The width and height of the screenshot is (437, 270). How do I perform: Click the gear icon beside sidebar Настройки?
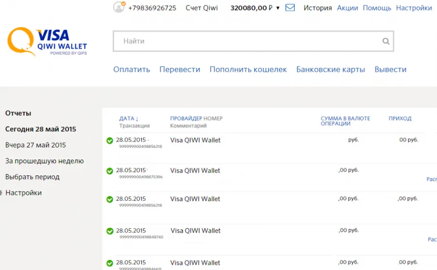(1, 192)
